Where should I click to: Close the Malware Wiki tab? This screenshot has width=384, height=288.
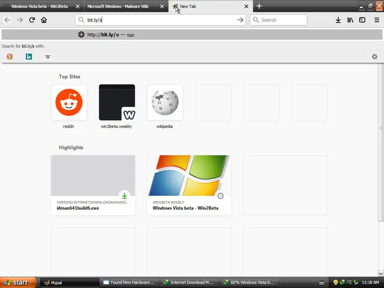[x=162, y=6]
